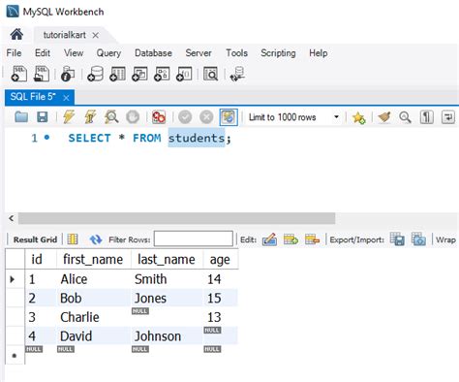Viewport: 459px width, 382px height.
Task: Import records from file icon
Action: pyautogui.click(x=418, y=239)
